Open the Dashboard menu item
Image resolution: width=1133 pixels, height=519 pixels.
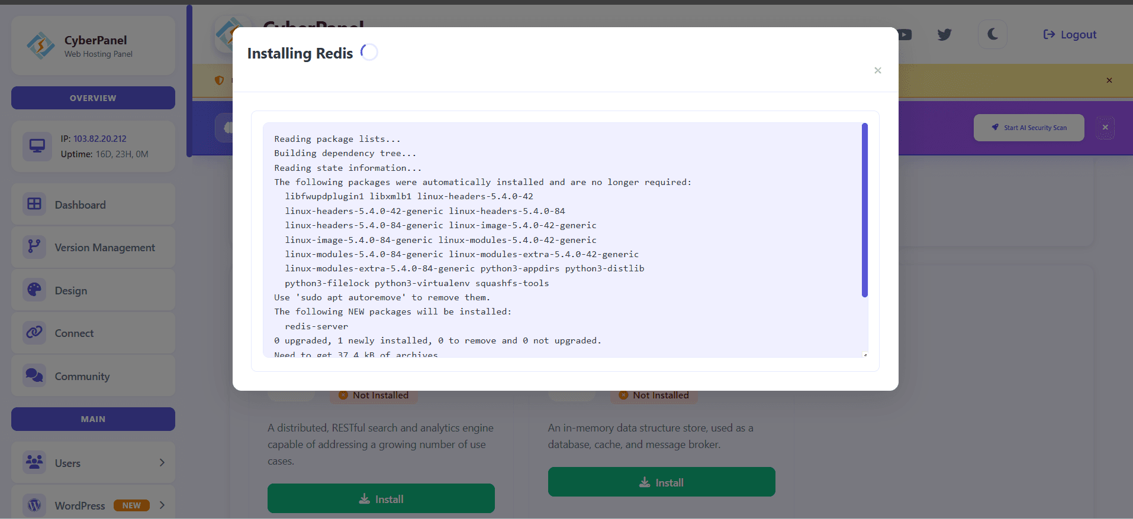click(81, 205)
